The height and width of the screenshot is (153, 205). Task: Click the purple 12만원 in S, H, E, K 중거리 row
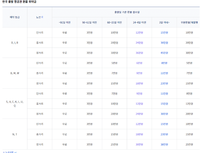(139, 104)
